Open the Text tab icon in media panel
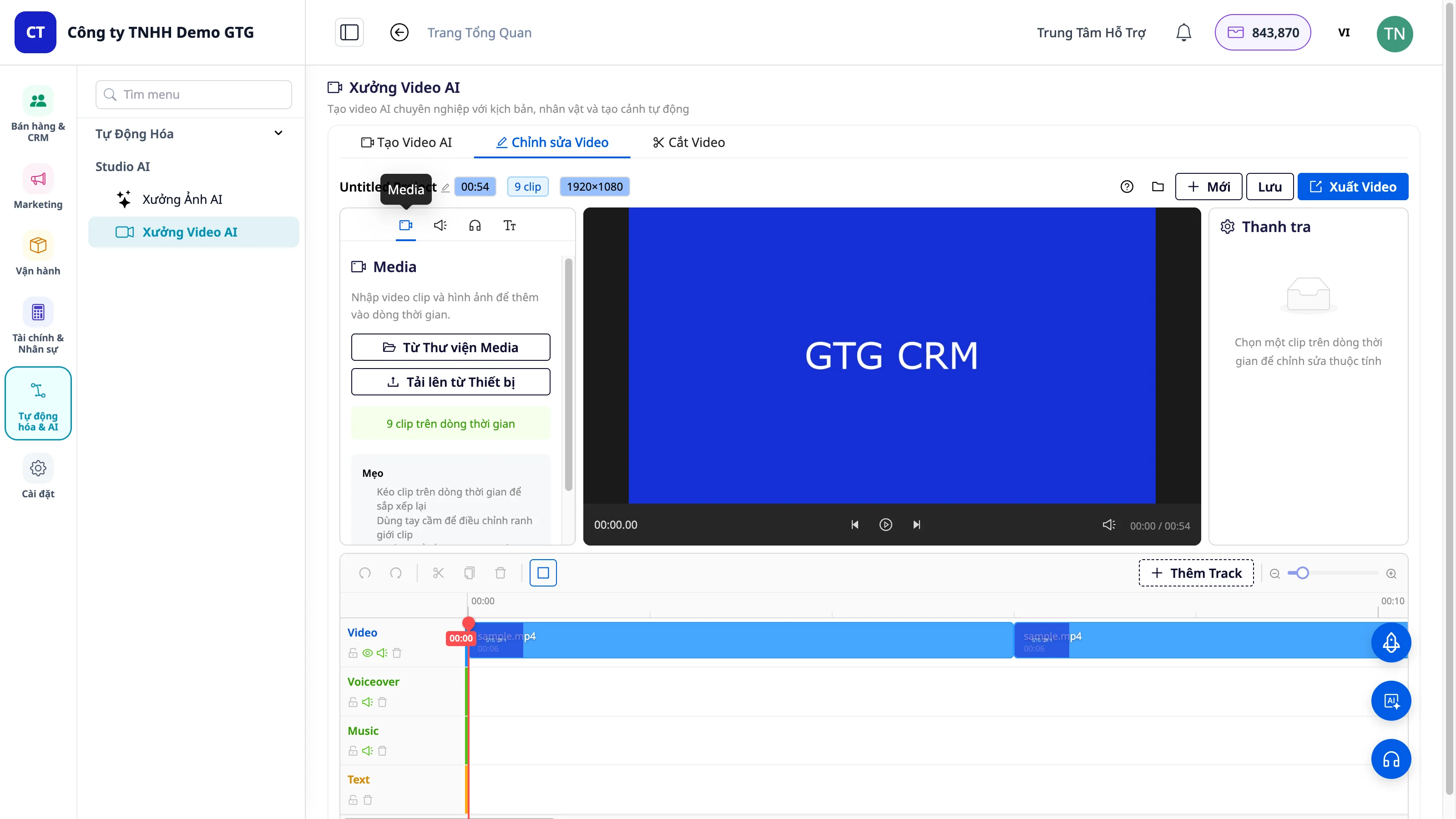Image resolution: width=1456 pixels, height=819 pixels. pos(509,226)
